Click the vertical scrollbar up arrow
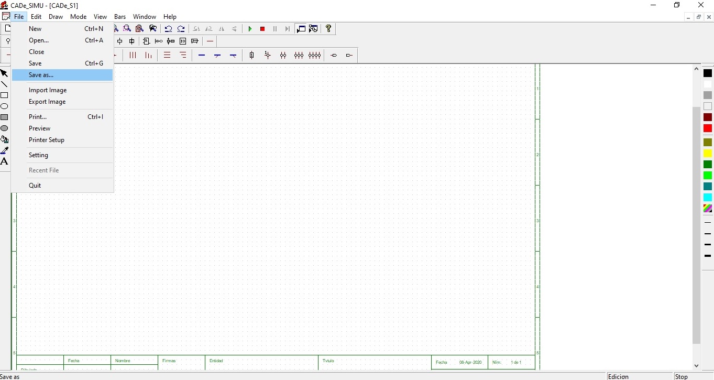This screenshot has width=714, height=380. 696,69
